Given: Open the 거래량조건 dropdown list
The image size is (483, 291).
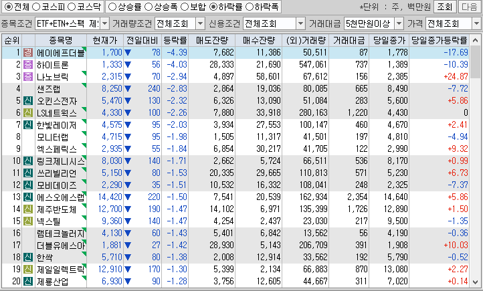Looking at the screenshot, I should [x=200, y=23].
